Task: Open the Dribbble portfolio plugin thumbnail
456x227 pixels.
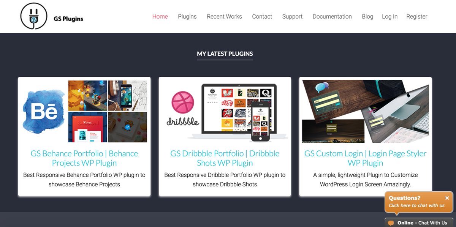Action: point(225,111)
